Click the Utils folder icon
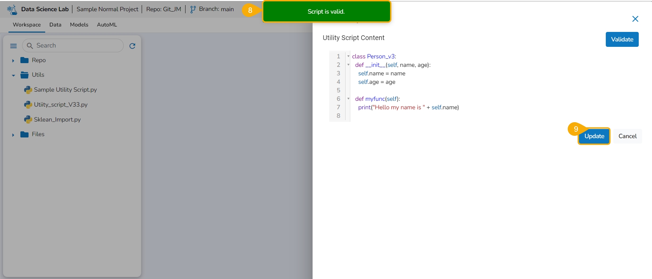 coord(24,75)
